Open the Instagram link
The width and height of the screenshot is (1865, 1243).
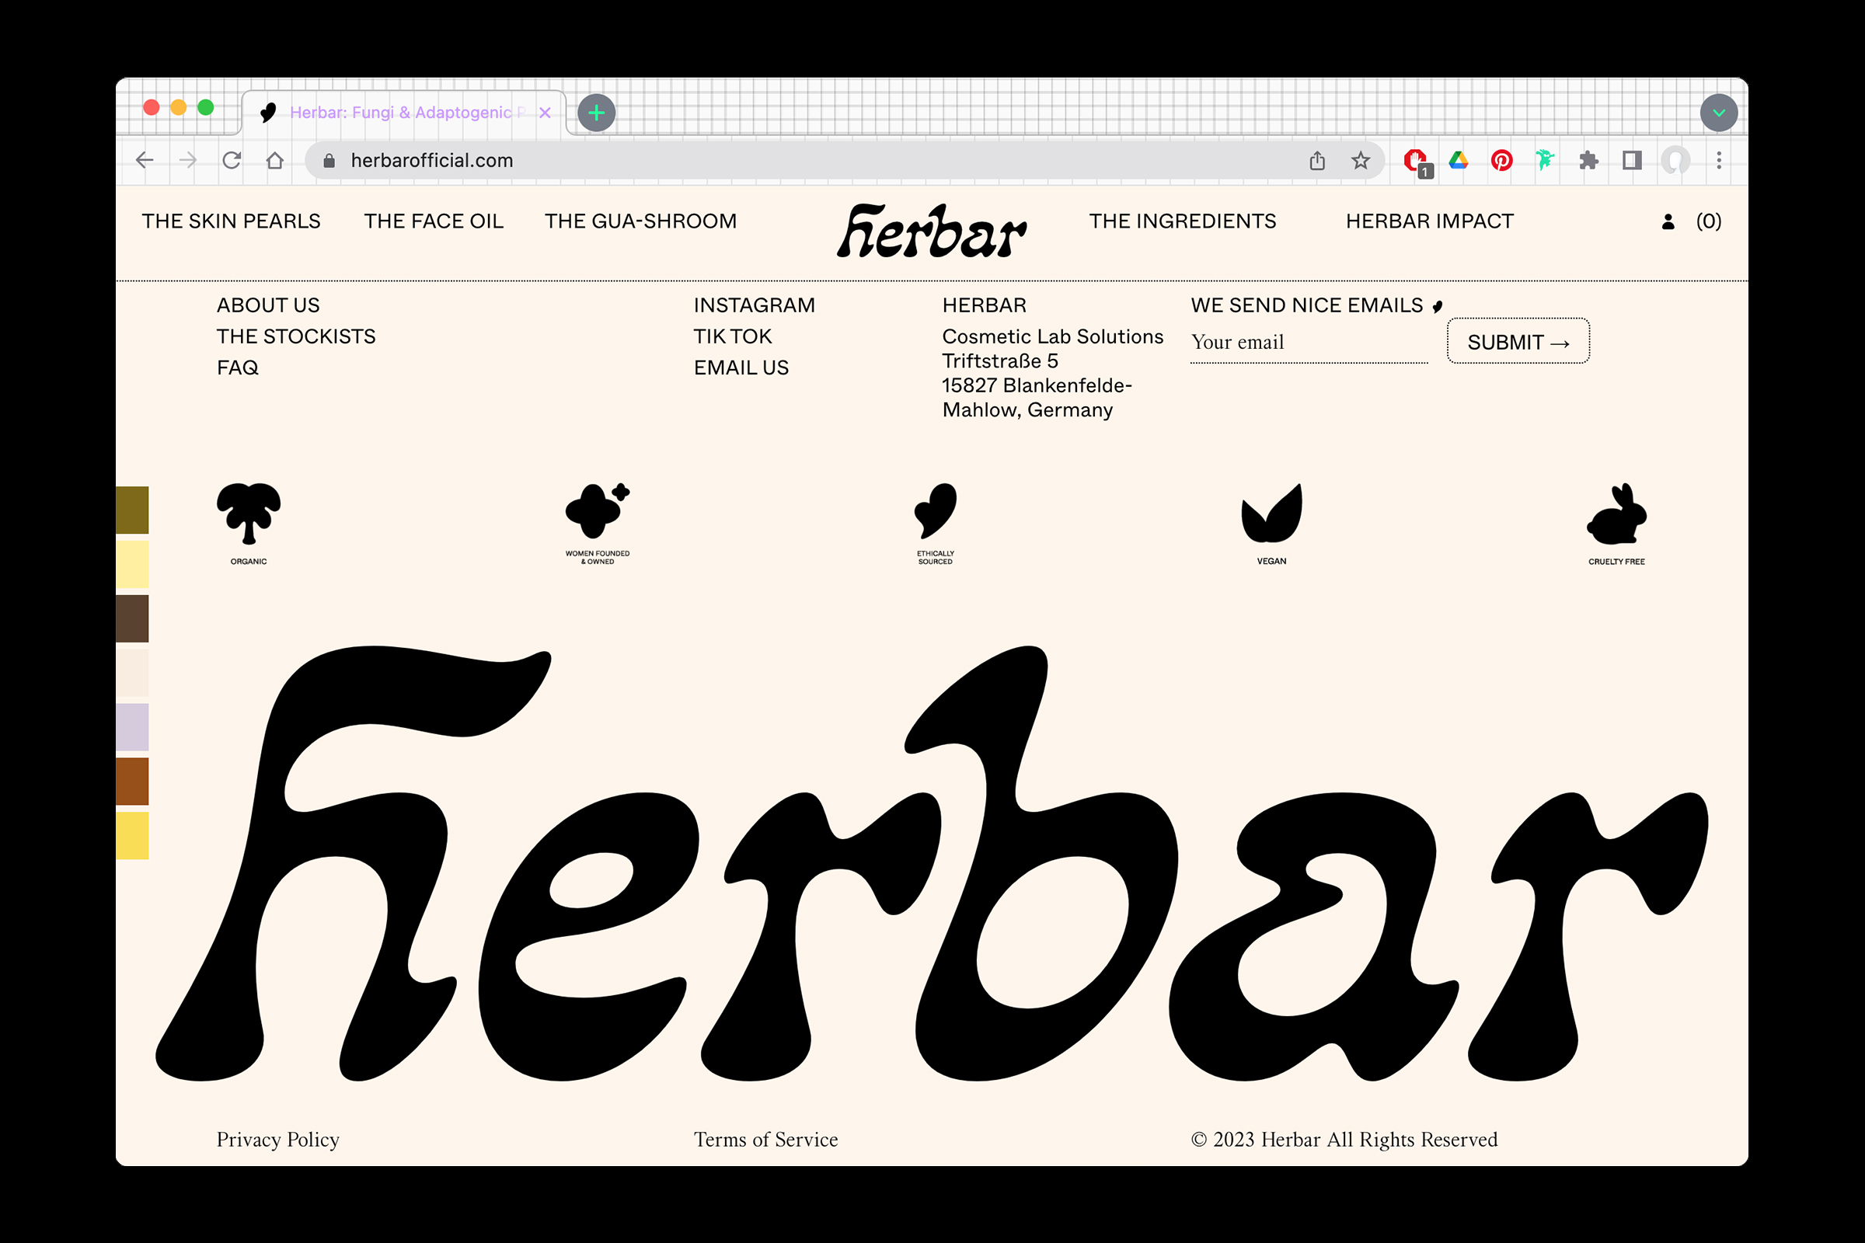click(x=754, y=305)
